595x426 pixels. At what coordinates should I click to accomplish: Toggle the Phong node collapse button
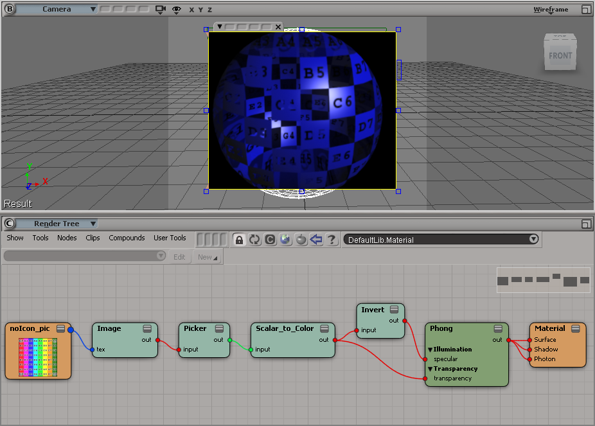(499, 328)
